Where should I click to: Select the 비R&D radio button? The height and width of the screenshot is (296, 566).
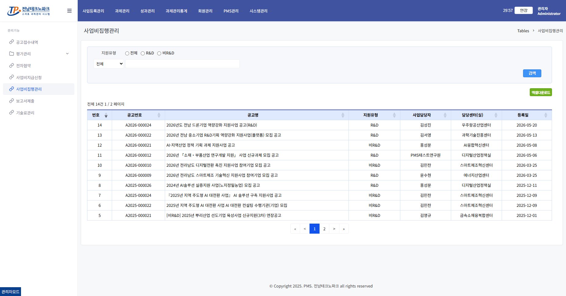coord(159,53)
